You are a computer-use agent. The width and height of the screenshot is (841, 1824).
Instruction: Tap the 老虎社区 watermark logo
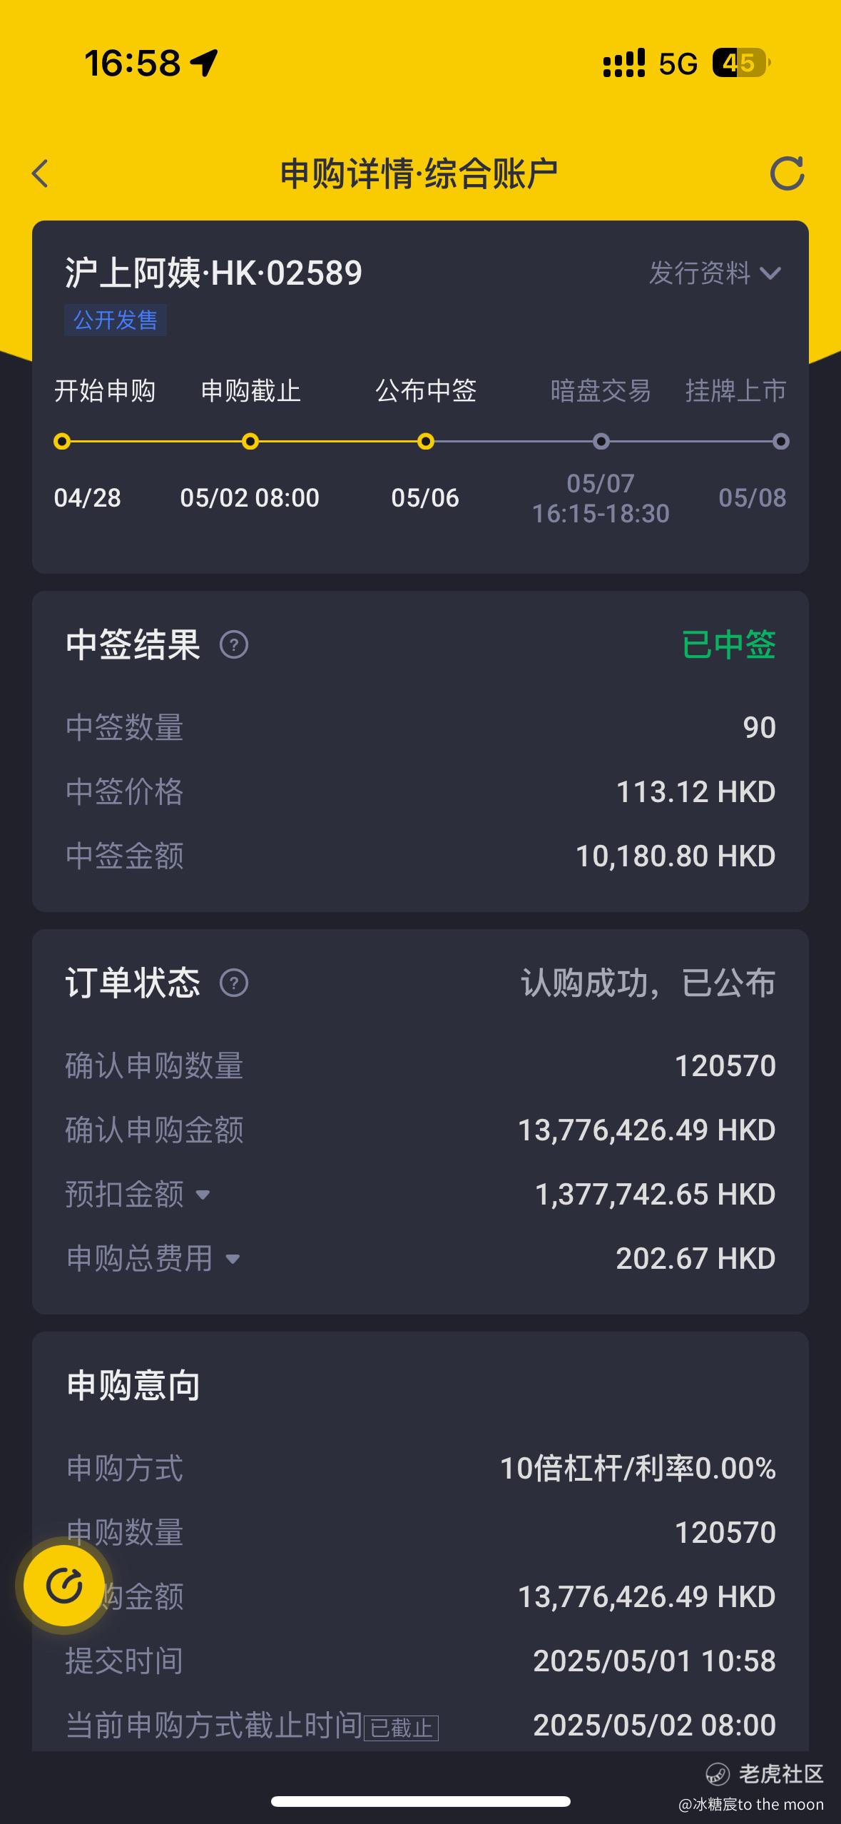tap(764, 1773)
